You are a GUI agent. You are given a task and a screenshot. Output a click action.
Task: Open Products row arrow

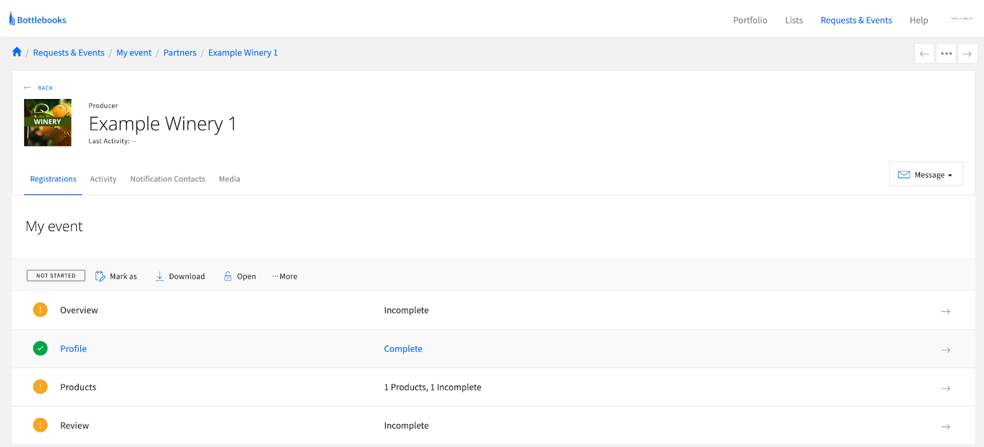pos(946,388)
